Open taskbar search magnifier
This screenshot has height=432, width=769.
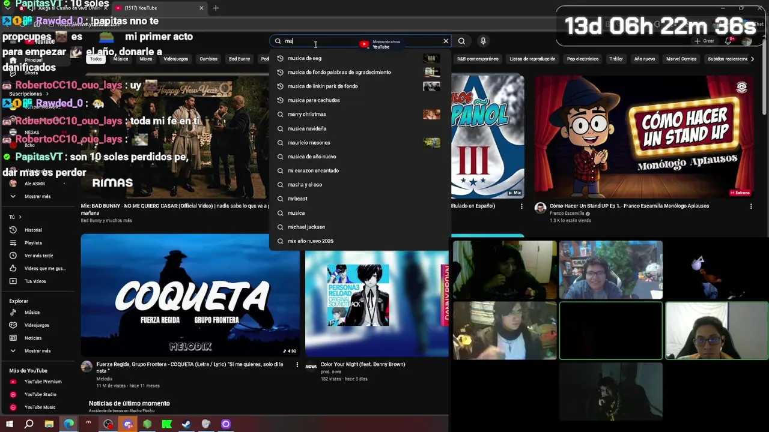(x=29, y=424)
